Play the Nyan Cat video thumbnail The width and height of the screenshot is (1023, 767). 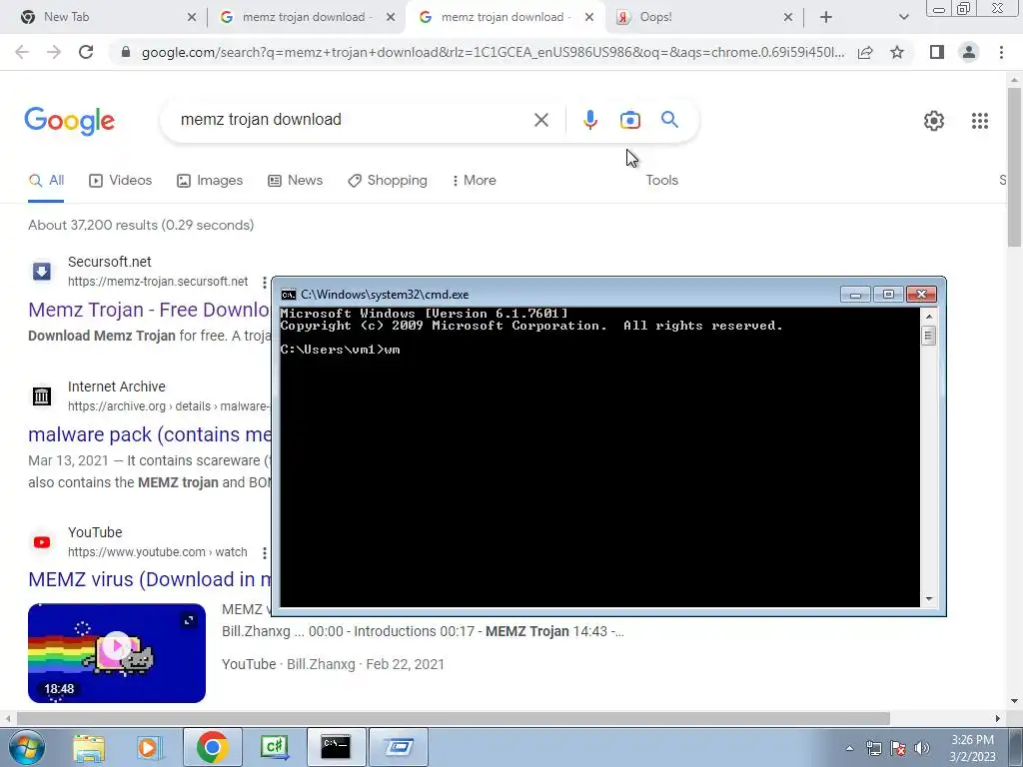[x=117, y=653]
